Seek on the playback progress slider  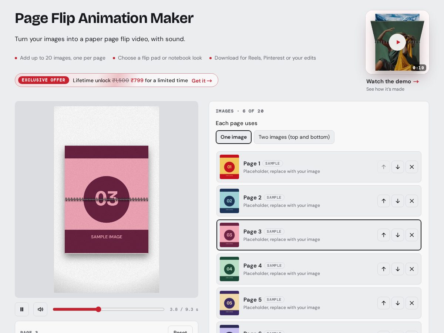coord(108,309)
